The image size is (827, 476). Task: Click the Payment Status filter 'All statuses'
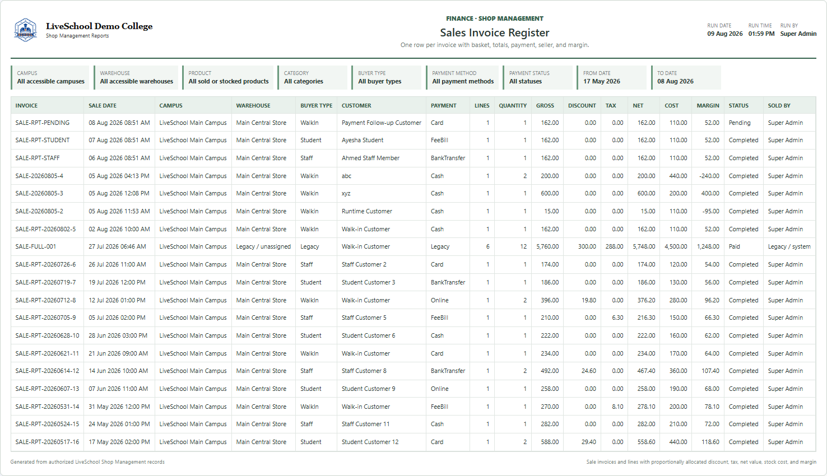point(526,81)
